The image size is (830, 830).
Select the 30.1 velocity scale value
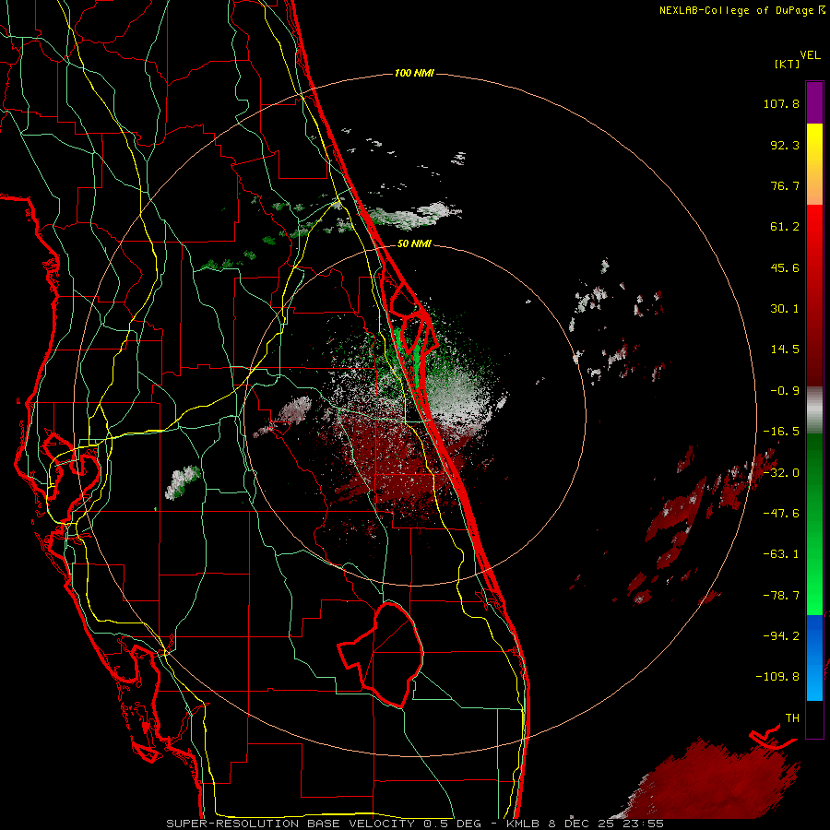(x=785, y=309)
